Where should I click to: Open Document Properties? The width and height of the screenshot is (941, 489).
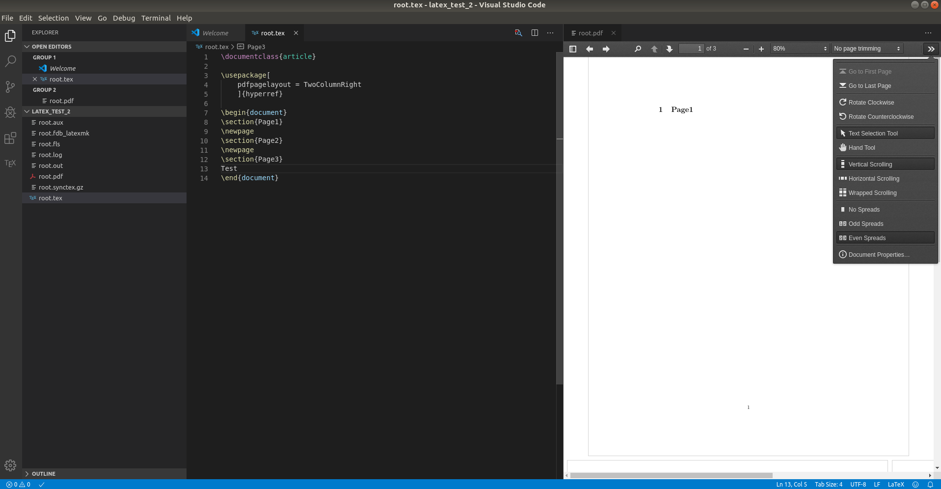click(x=879, y=254)
